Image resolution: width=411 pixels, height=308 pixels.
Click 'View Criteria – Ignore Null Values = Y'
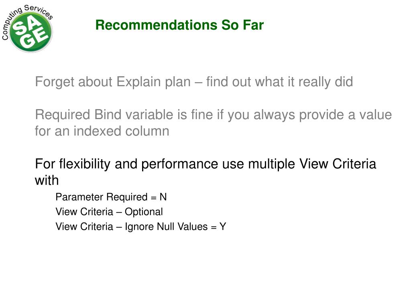click(141, 227)
